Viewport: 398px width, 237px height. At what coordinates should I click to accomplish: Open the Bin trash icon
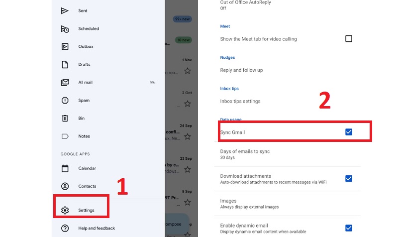[x=65, y=118]
